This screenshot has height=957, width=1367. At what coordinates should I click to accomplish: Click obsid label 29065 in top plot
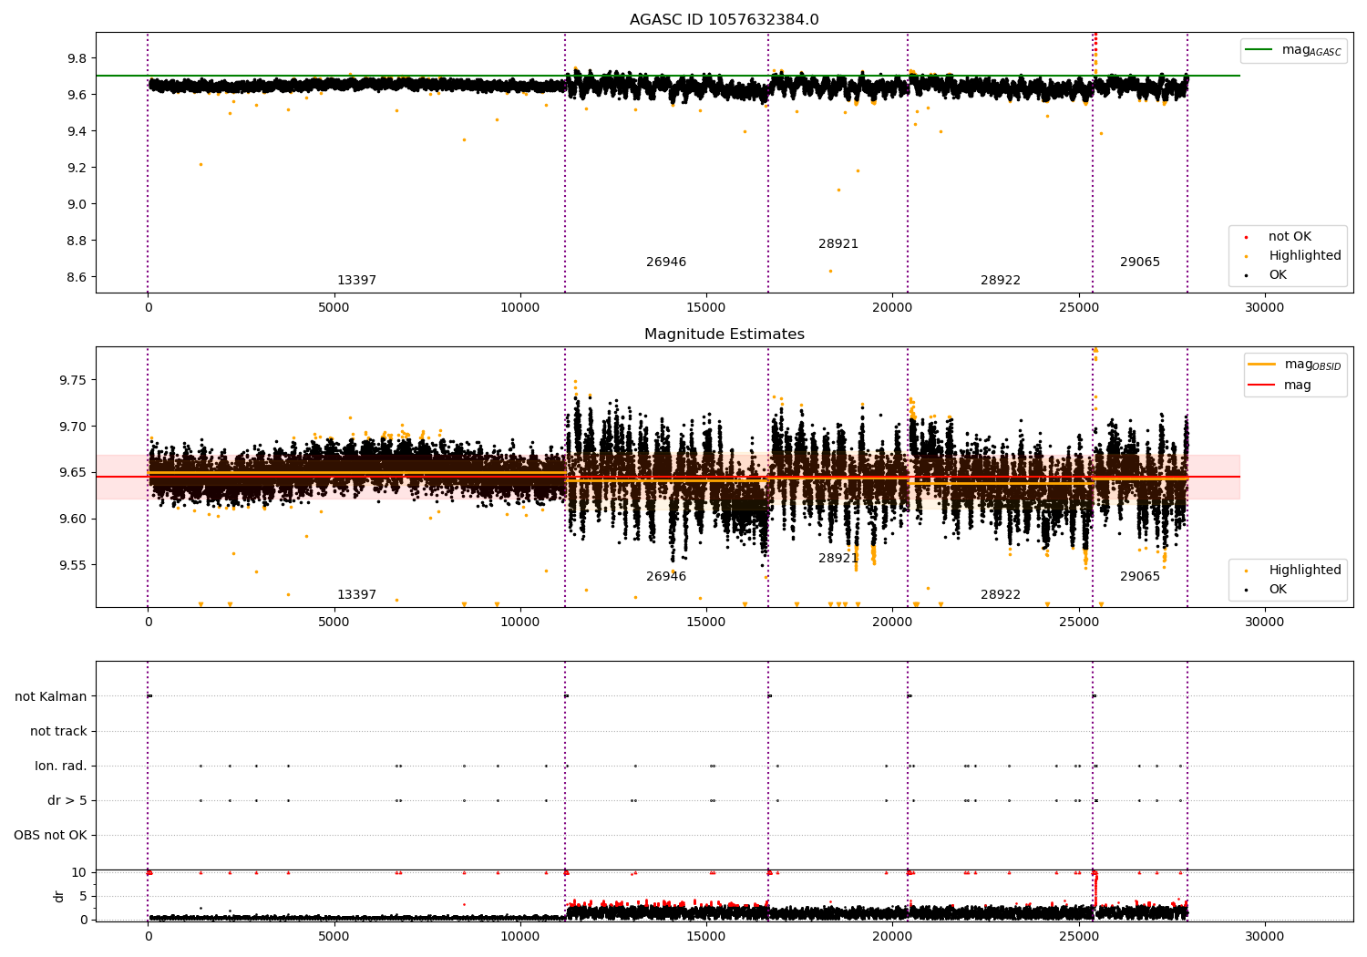point(1140,262)
